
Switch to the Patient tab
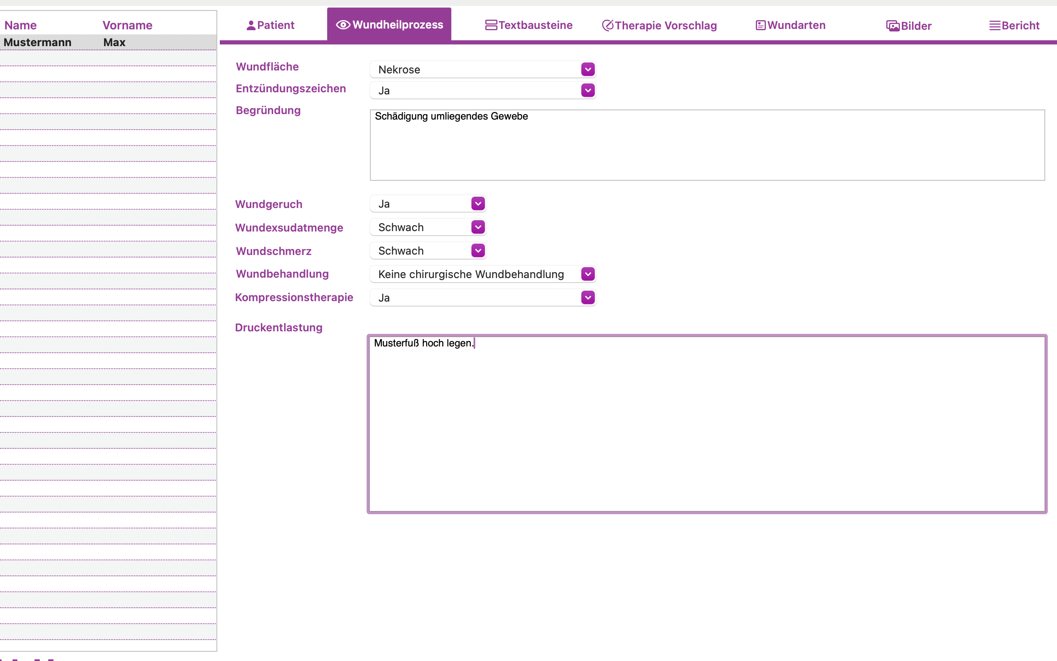(270, 25)
